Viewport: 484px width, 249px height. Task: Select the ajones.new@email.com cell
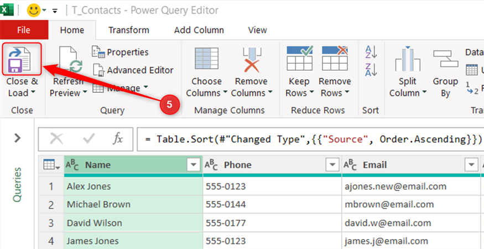[x=411, y=186]
